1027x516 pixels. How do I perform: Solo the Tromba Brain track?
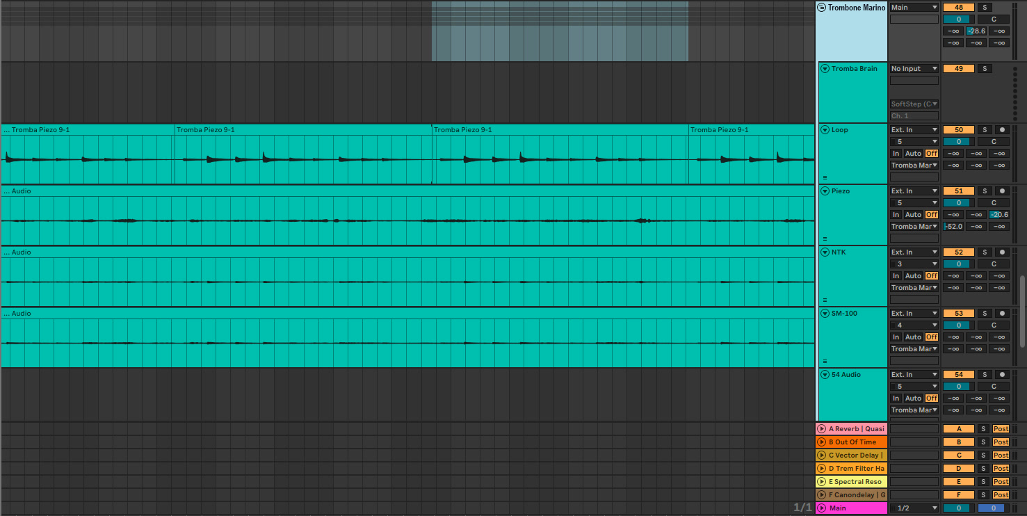coord(985,69)
